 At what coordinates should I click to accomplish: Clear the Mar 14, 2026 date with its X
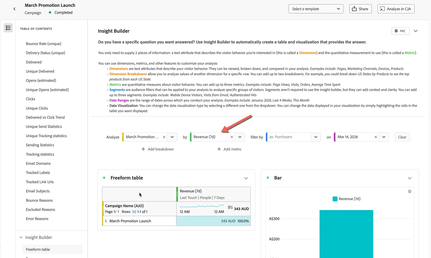(x=376, y=137)
